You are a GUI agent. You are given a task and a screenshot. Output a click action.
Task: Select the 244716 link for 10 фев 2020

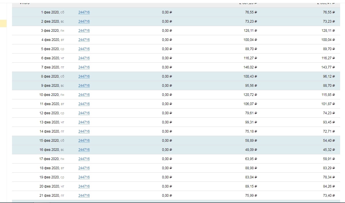(x=84, y=95)
